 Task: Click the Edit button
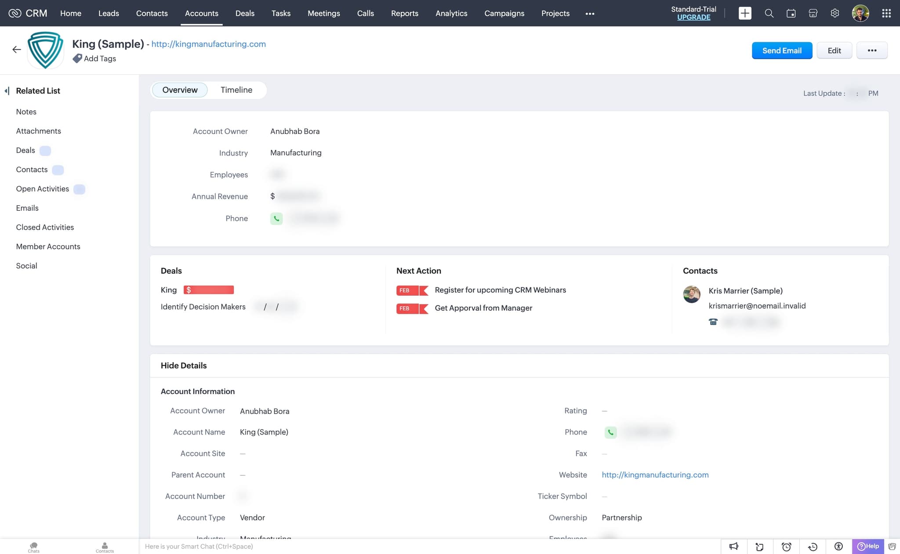tap(834, 51)
